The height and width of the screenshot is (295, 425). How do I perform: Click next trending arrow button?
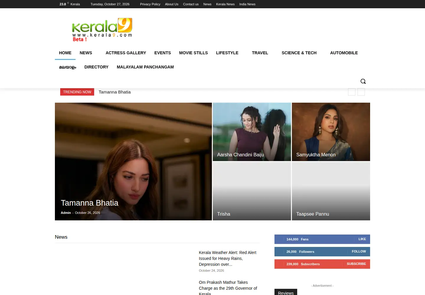[x=361, y=92]
